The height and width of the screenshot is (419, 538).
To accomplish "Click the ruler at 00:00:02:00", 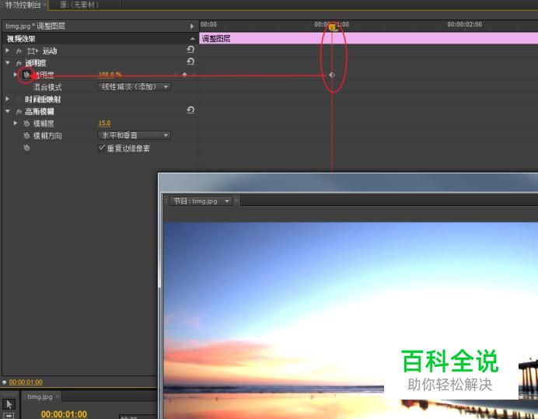I will [464, 24].
